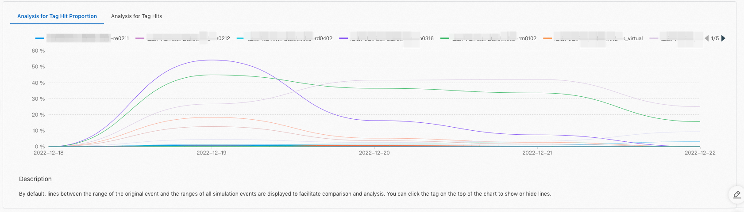Viewport: 744px width, 212px height.
Task: Toggle the legend entry ending in s_virtual
Action: [593, 38]
